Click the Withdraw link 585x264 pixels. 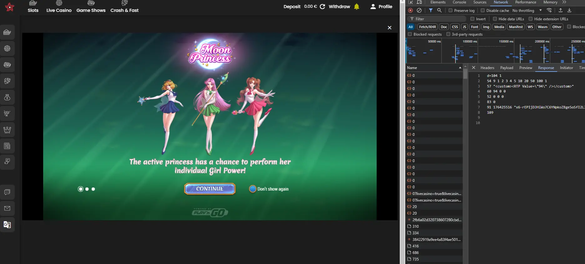click(x=339, y=7)
